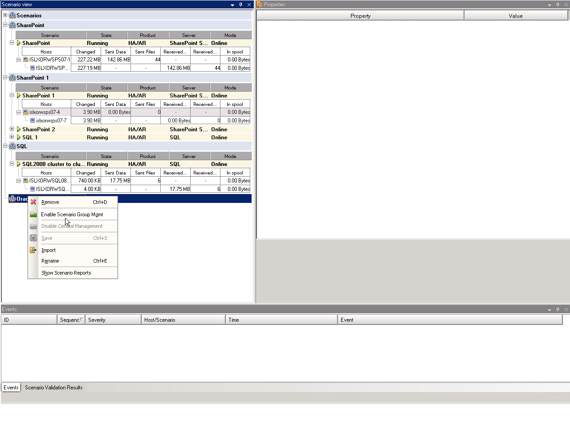The width and height of the screenshot is (570, 445).
Task: Toggle auto-hide pin on Events panel
Action: click(x=557, y=309)
